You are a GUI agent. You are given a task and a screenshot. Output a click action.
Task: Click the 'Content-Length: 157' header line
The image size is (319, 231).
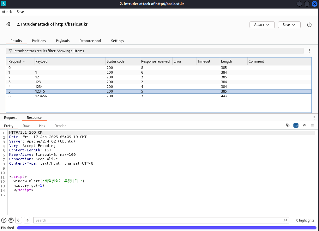(x=30, y=150)
